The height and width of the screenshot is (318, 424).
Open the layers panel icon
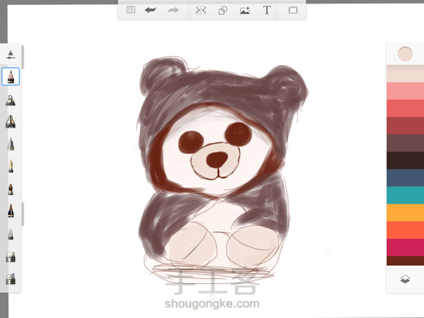[x=405, y=279]
